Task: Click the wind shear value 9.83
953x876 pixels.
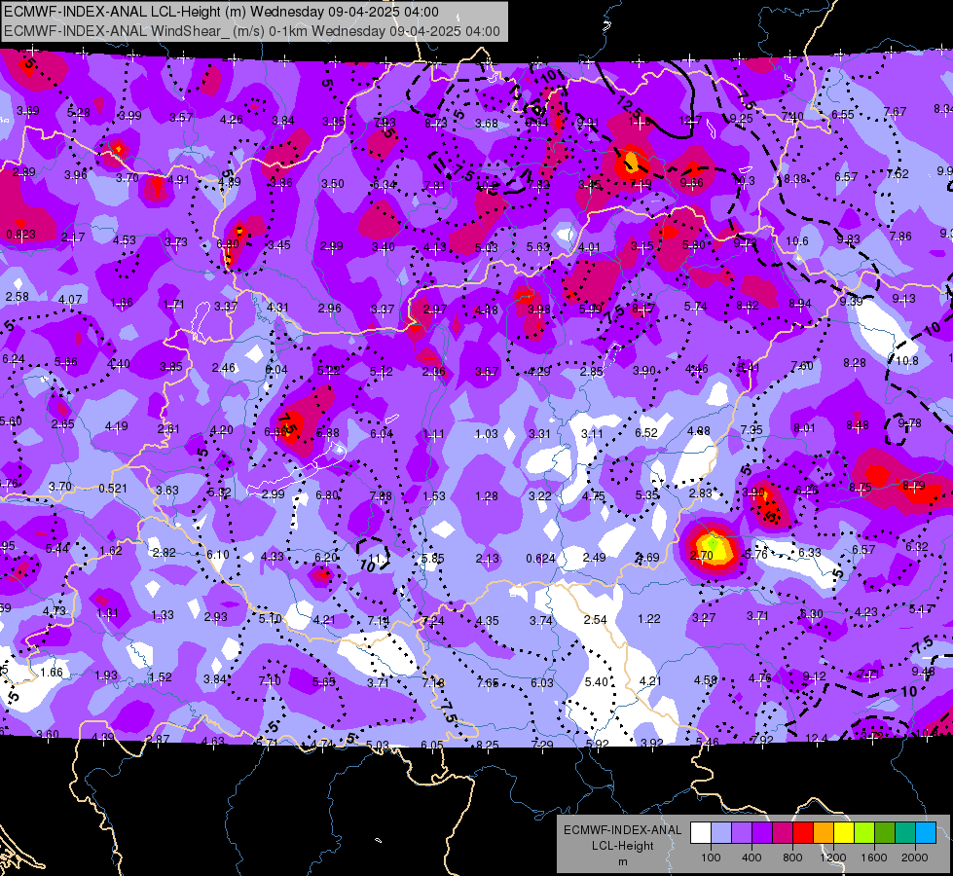Action: point(848,239)
